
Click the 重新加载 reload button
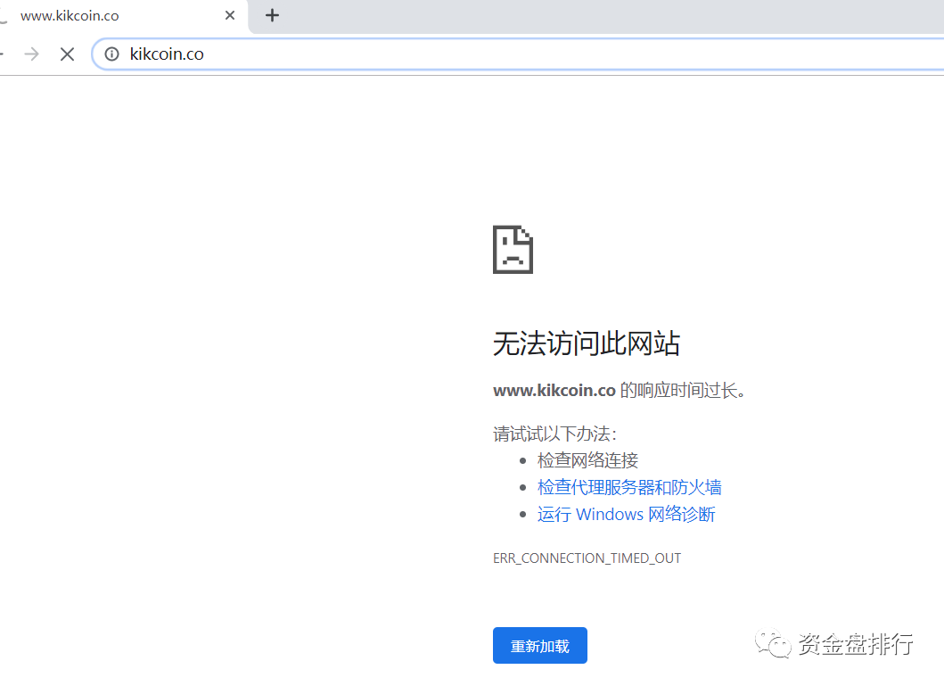click(540, 646)
